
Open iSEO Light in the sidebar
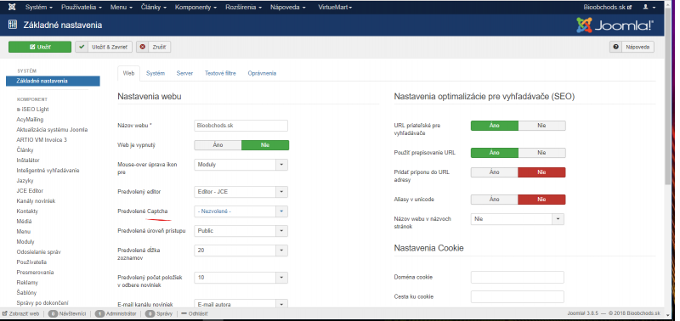pyautogui.click(x=33, y=110)
